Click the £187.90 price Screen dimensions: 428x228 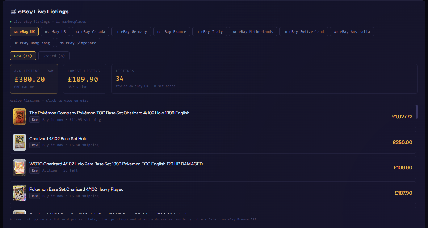click(403, 193)
